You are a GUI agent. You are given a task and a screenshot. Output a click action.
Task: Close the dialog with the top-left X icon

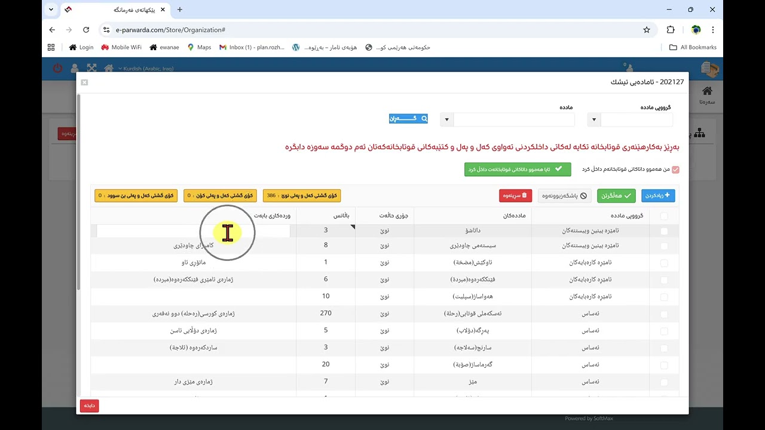pyautogui.click(x=84, y=82)
